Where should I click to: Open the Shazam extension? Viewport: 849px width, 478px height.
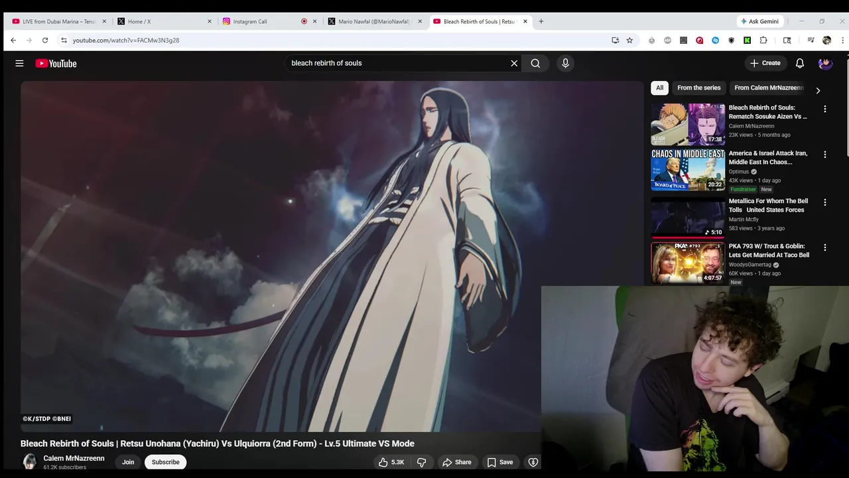coord(715,40)
